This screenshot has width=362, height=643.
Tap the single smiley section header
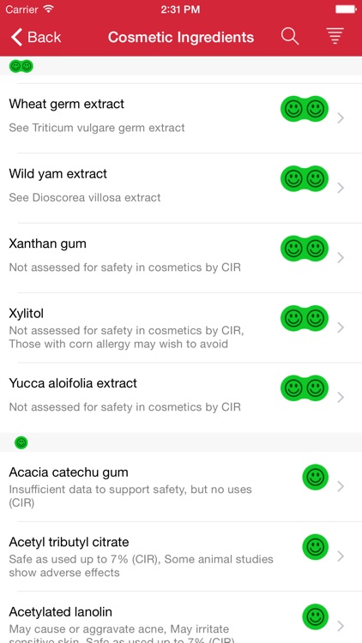coord(181,442)
